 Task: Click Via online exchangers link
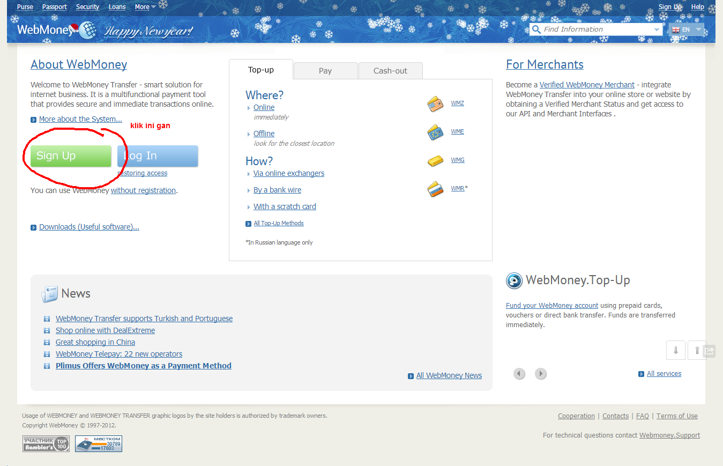289,173
